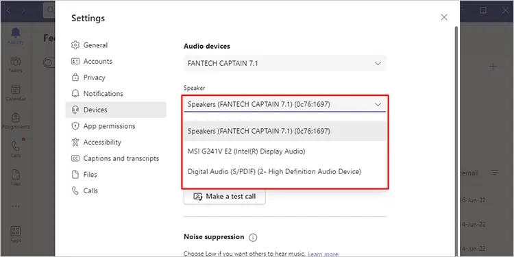
Task: Expand the Audio devices dropdown
Action: tap(285, 63)
